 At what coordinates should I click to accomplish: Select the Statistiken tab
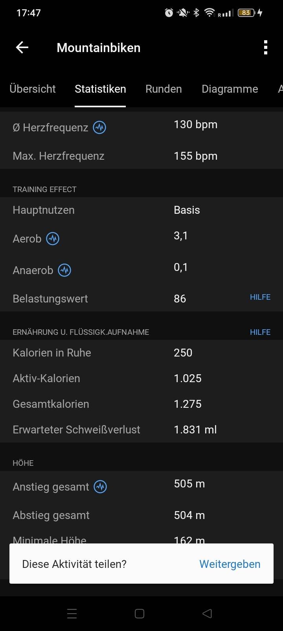pos(100,89)
